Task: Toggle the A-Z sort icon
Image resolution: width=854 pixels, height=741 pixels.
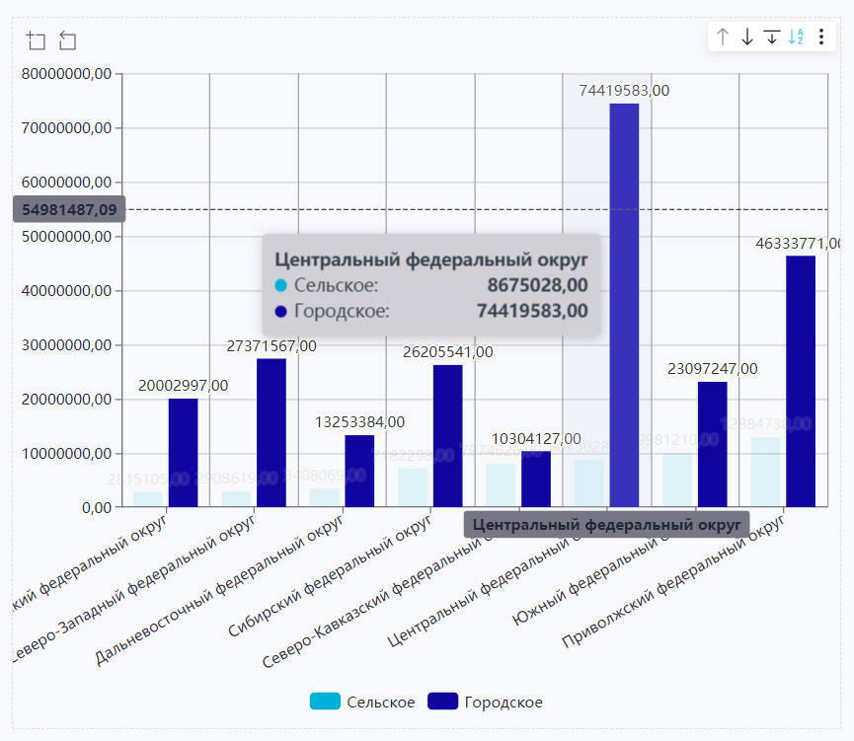Action: click(x=797, y=37)
